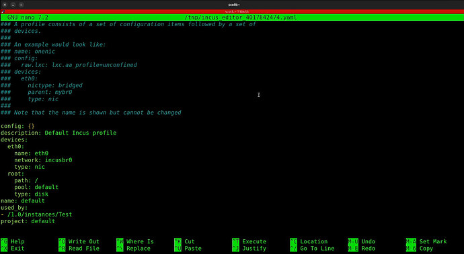Click the window title 'scott:~'
Screen dimensions: 464x254
coord(234,5)
